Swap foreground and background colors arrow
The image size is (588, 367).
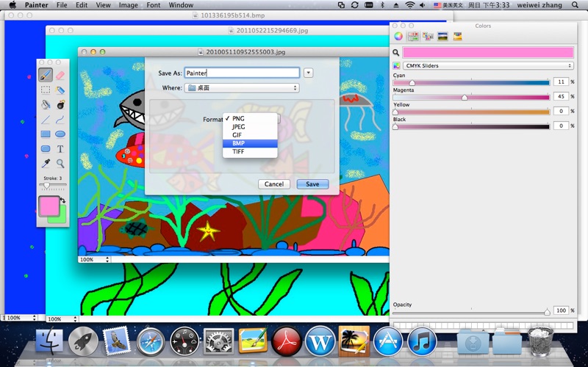click(62, 200)
